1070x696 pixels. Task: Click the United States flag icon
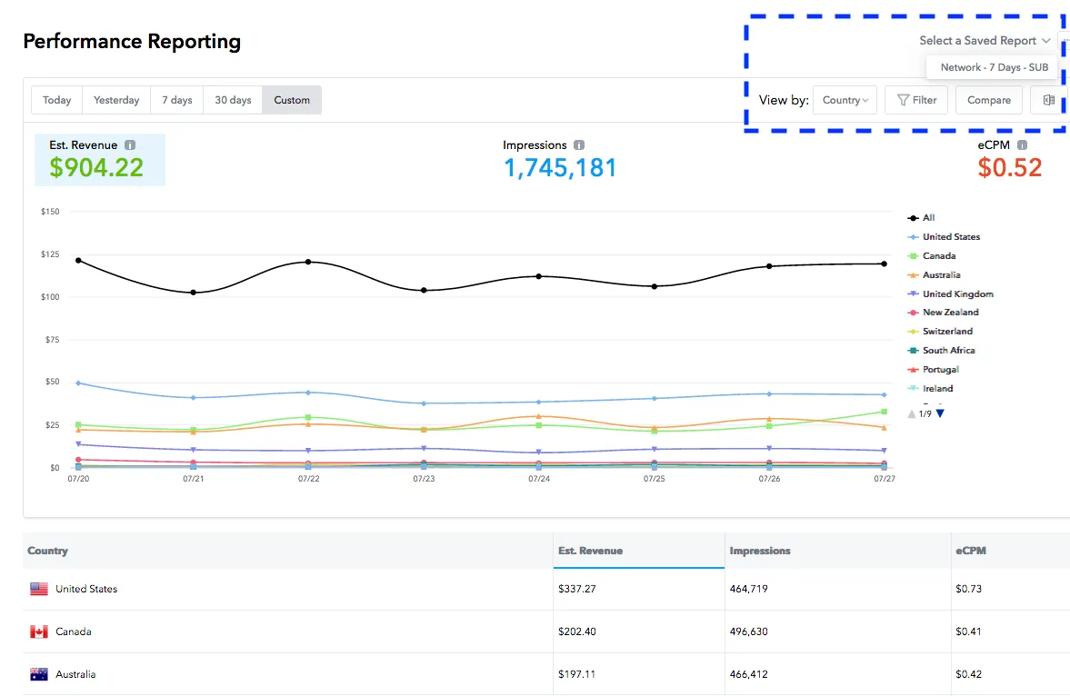pos(39,589)
